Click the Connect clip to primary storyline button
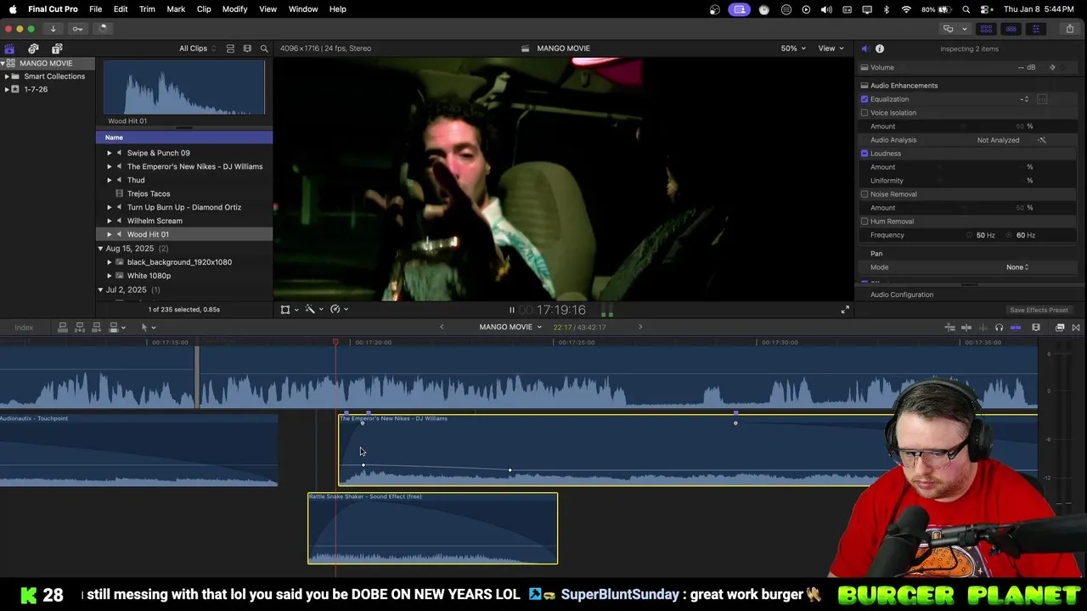1087x611 pixels. click(x=62, y=328)
